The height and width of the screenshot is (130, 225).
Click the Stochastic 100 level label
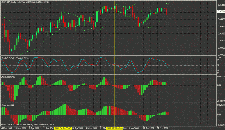(x=219, y=58)
